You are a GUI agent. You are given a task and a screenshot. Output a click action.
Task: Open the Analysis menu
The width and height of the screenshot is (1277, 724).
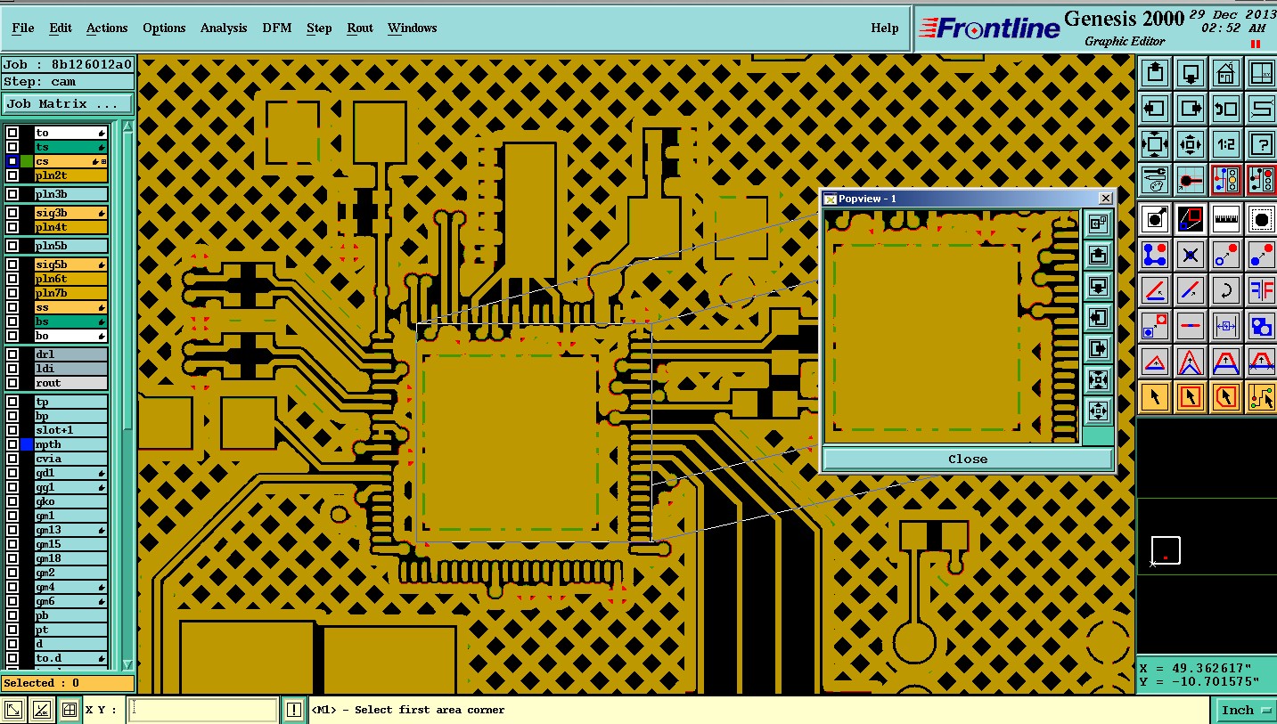coord(224,28)
